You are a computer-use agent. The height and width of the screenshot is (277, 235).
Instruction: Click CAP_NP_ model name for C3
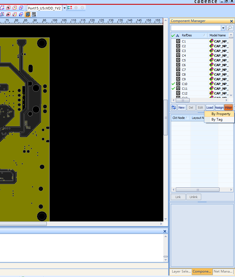tap(221, 51)
